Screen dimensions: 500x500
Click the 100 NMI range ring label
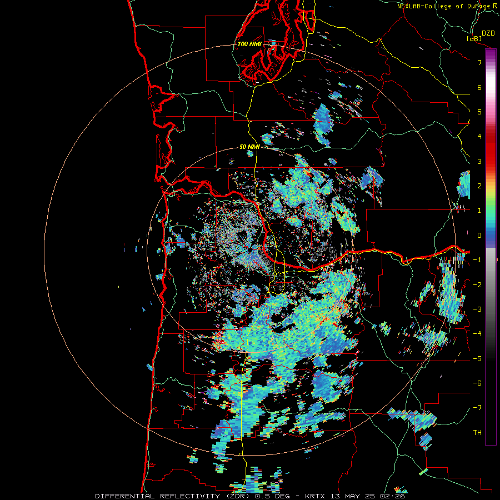coord(249,44)
